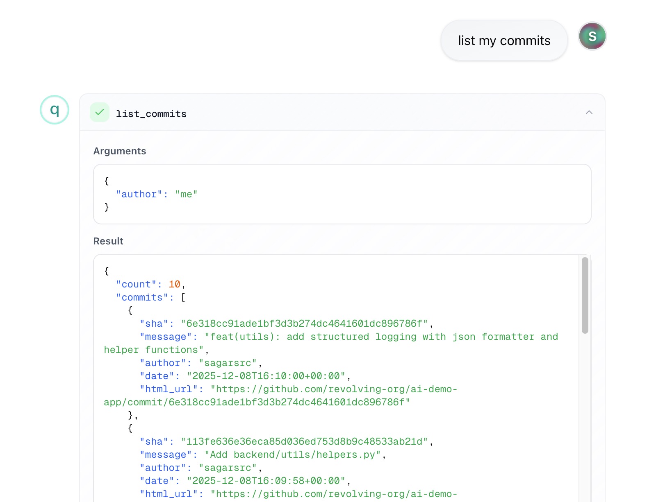Click the Result section heading

[108, 241]
